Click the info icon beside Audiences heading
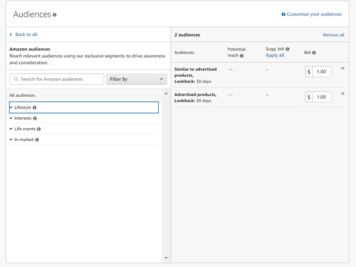This screenshot has height=267, width=356. [x=54, y=15]
